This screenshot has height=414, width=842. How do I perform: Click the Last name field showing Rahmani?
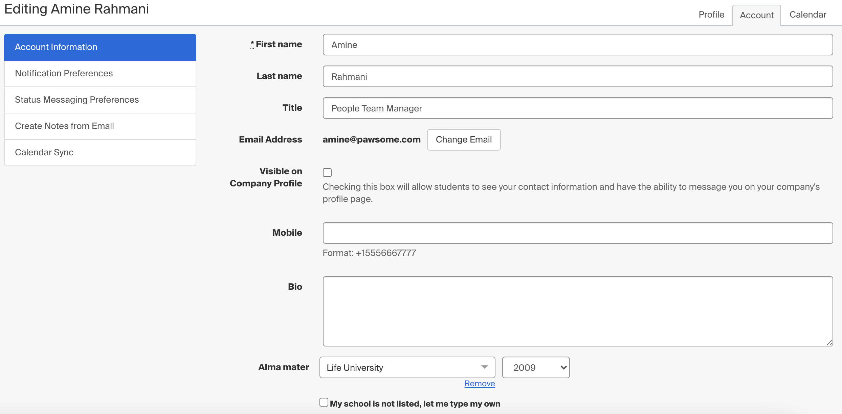click(575, 76)
